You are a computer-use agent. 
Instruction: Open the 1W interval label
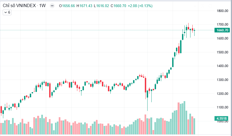(42, 6)
